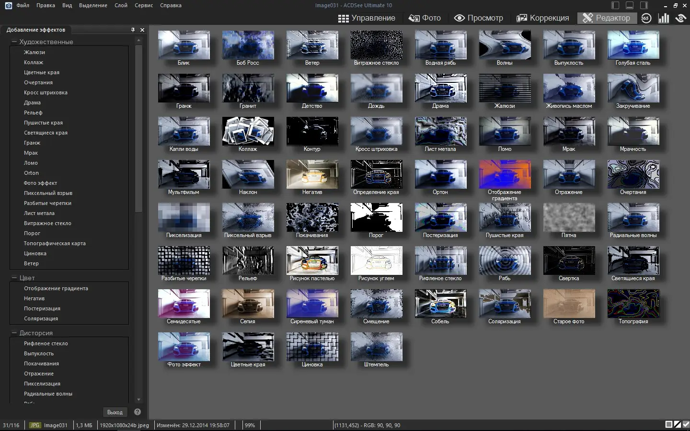Select the Штемпель effect thumbnail
690x431 pixels.
pyautogui.click(x=376, y=347)
